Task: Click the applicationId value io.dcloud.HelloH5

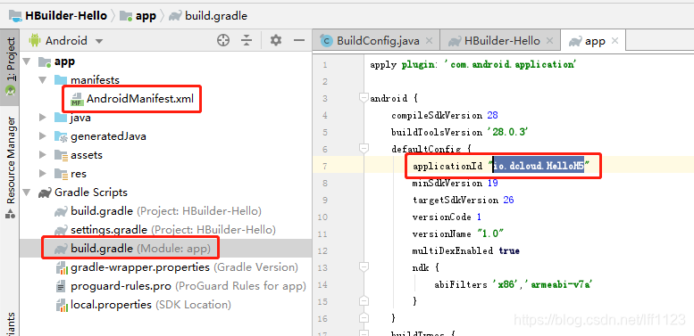Action: (539, 166)
